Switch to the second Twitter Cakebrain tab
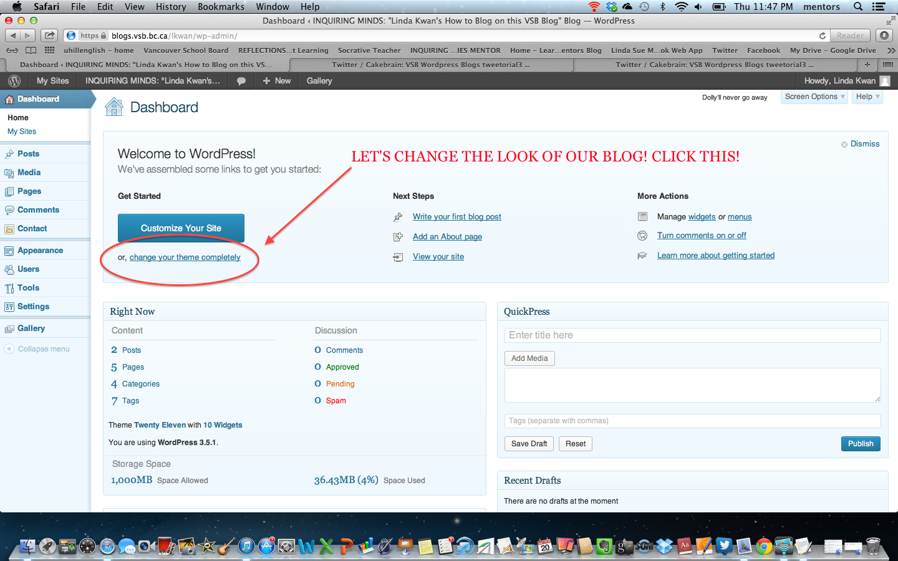Image resolution: width=898 pixels, height=561 pixels. [714, 65]
